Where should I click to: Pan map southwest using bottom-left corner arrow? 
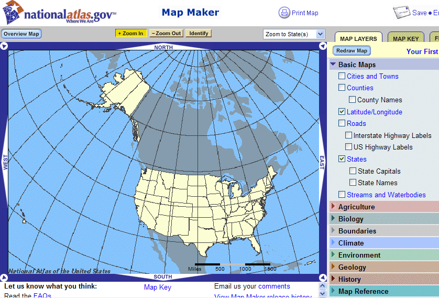pos(4,278)
